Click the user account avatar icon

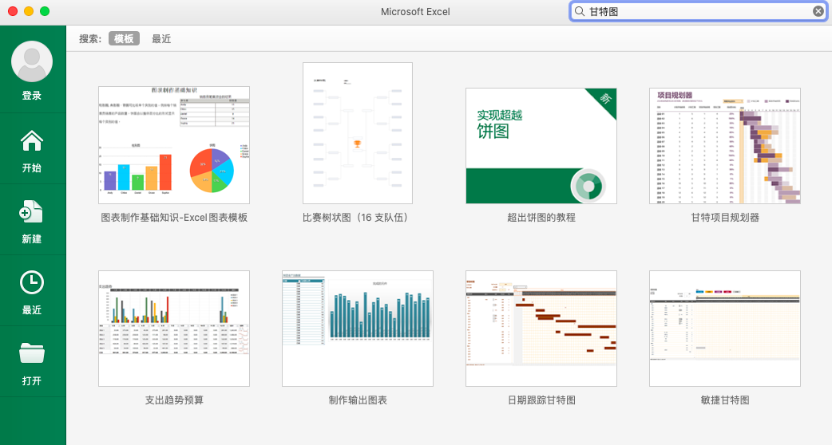click(x=32, y=61)
